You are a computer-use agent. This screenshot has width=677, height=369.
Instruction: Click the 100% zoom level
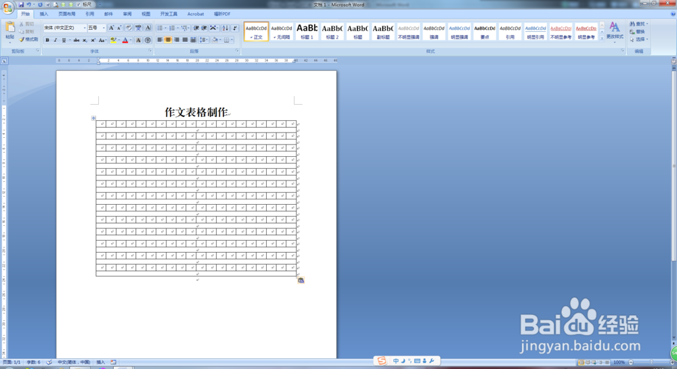pyautogui.click(x=619, y=362)
